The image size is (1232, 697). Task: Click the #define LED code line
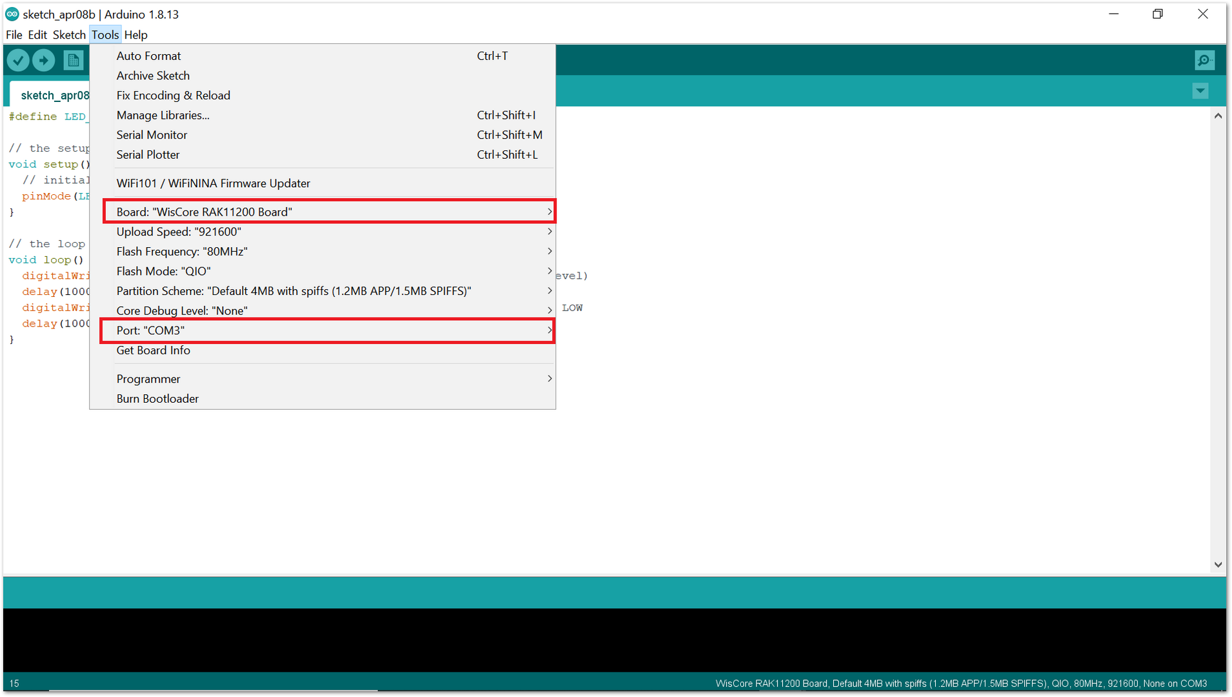click(x=48, y=117)
